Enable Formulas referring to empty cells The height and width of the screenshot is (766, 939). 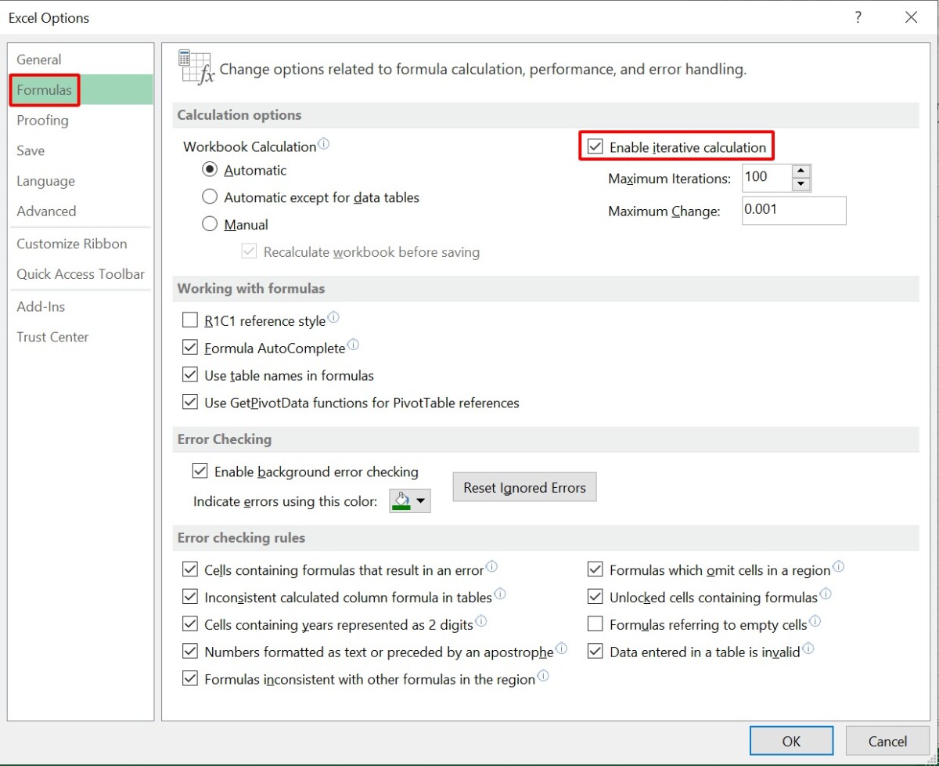595,624
